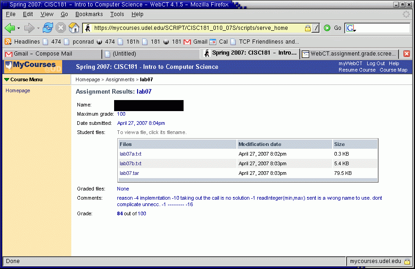Click the Stop loading toolbar icon
Viewport: 415px width, 269px height.
point(61,28)
